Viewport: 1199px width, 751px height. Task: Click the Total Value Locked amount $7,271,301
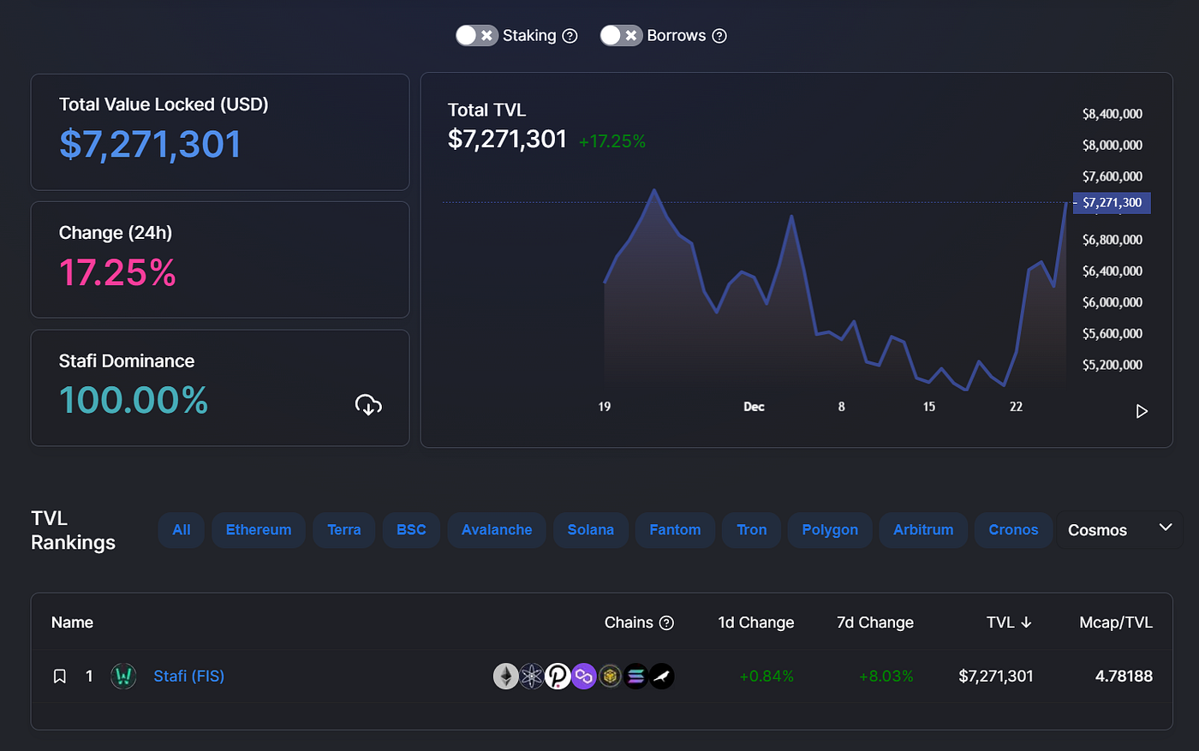150,144
